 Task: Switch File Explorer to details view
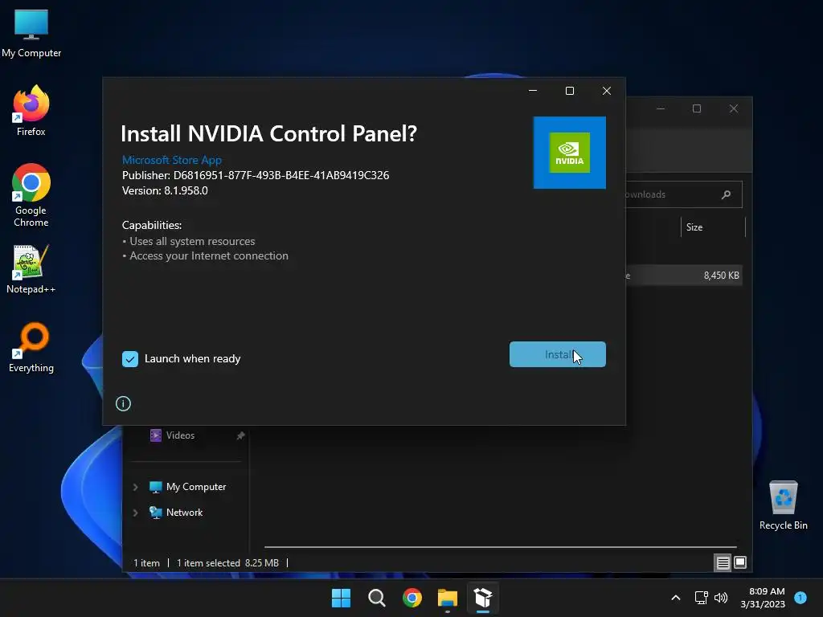click(723, 563)
